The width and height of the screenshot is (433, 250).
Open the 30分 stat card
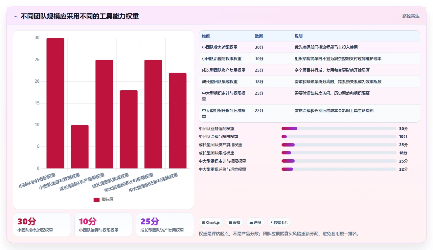click(42, 225)
